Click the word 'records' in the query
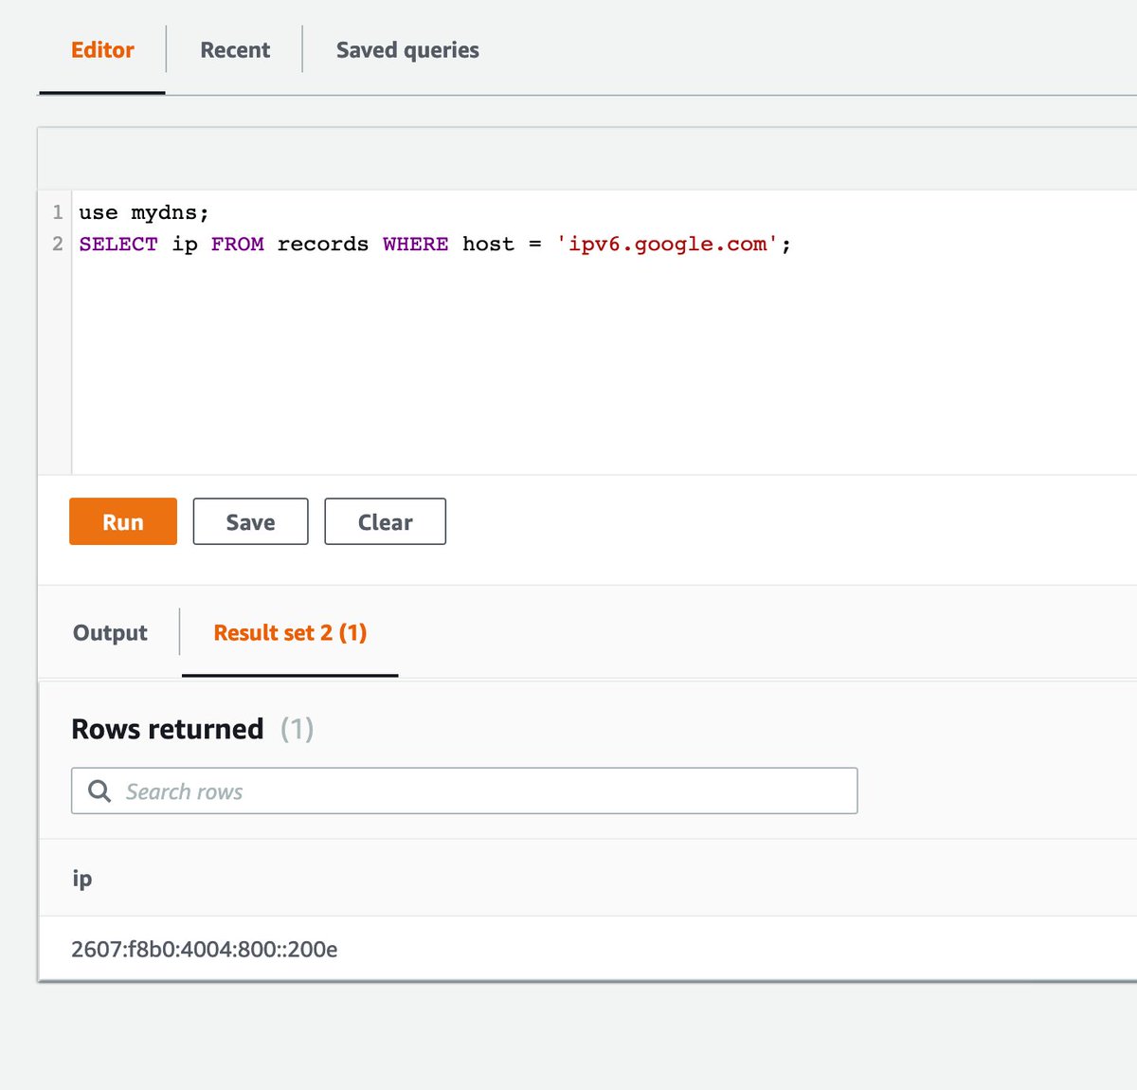This screenshot has height=1090, width=1137. (323, 244)
